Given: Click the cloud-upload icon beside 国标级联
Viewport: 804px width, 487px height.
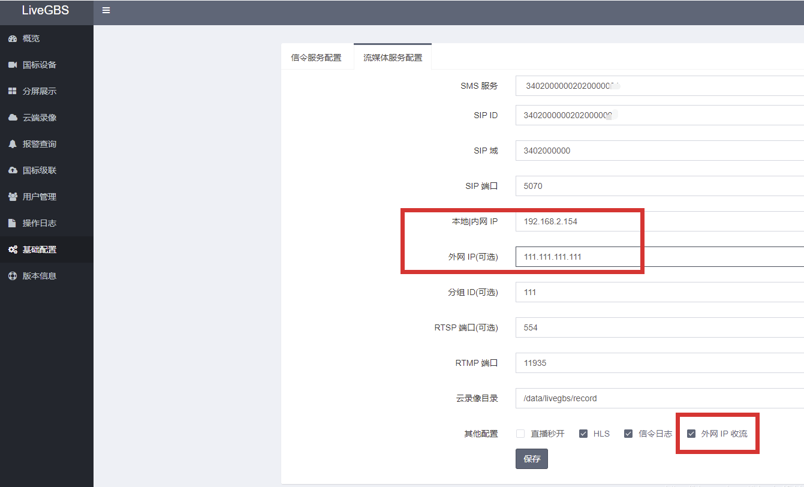Looking at the screenshot, I should click(x=13, y=170).
